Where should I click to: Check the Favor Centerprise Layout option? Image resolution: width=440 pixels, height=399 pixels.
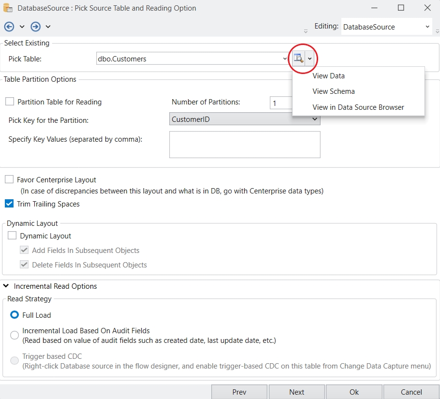(x=9, y=179)
